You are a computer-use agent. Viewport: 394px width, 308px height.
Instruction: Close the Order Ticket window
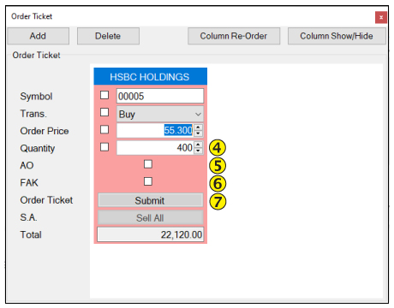(x=381, y=17)
